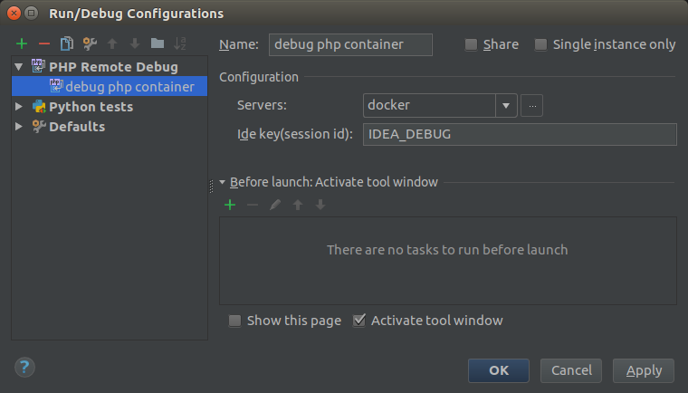Copy the selected configuration

click(x=67, y=43)
